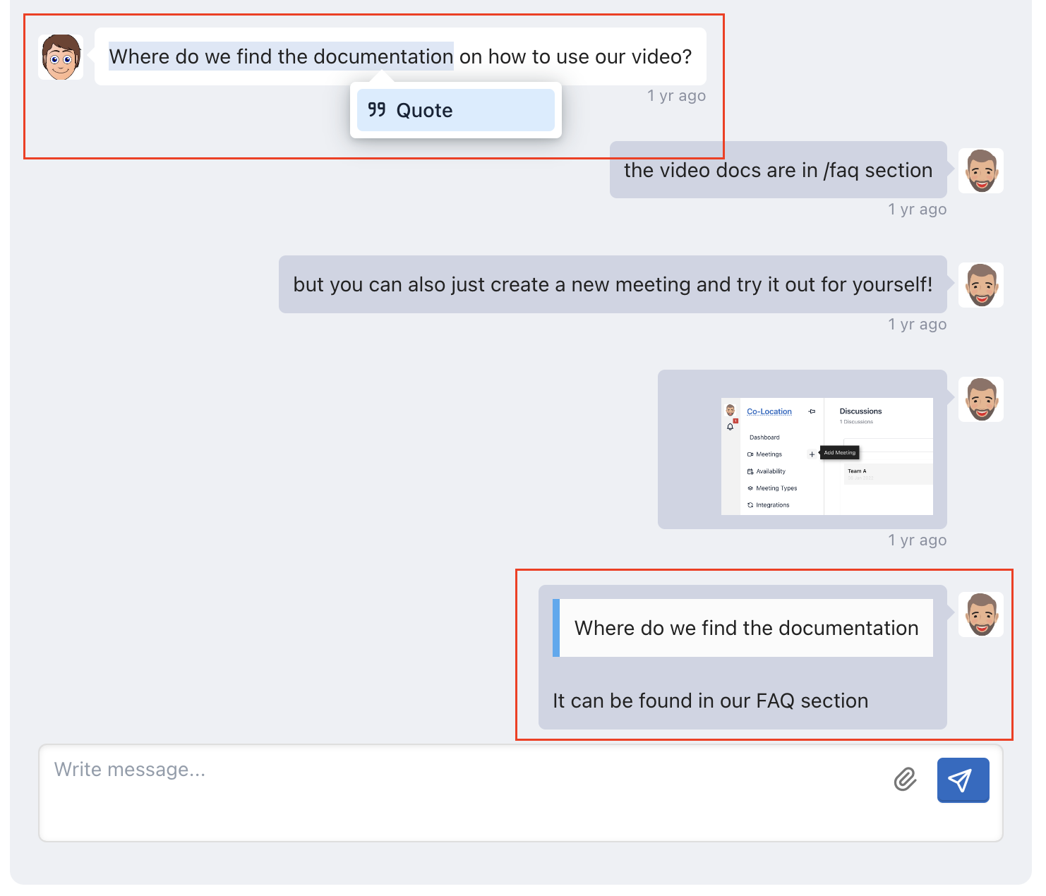Open avatar next to the new meeting message
The width and height of the screenshot is (1046, 896).
pos(980,285)
